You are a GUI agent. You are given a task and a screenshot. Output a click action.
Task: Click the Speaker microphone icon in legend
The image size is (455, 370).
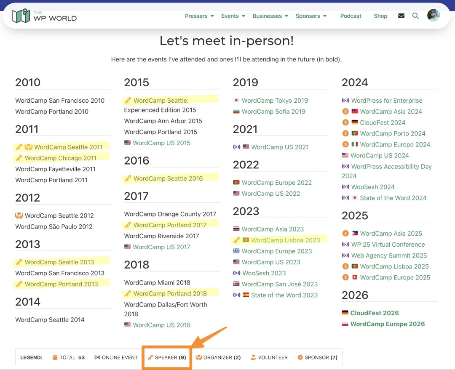pyautogui.click(x=151, y=357)
